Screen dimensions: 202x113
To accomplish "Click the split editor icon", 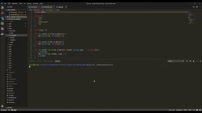I will point(197,7).
